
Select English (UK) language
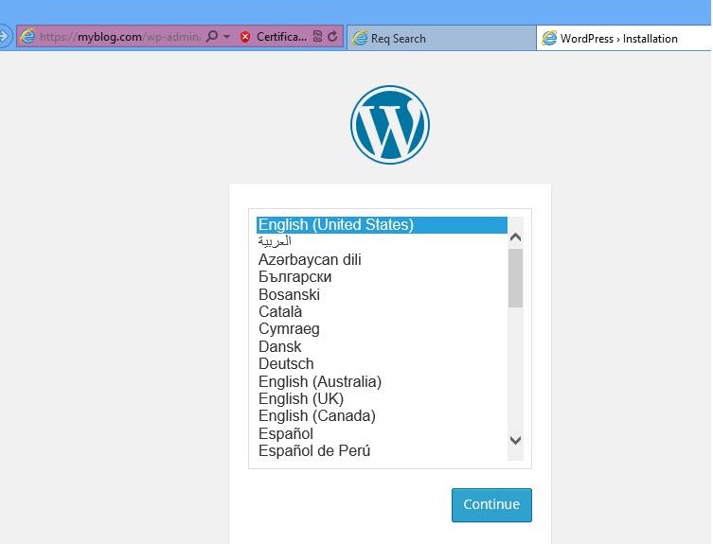coord(382,399)
